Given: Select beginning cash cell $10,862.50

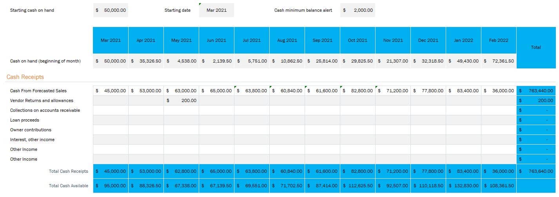Looking at the screenshot, I should (x=287, y=61).
